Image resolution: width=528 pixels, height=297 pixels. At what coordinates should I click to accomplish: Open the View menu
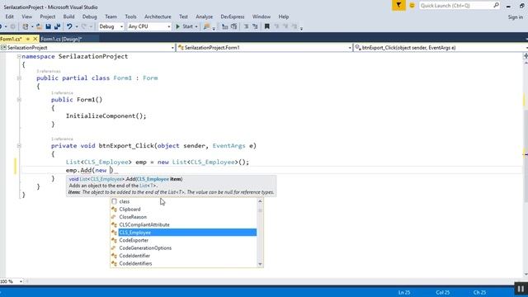(x=27, y=16)
